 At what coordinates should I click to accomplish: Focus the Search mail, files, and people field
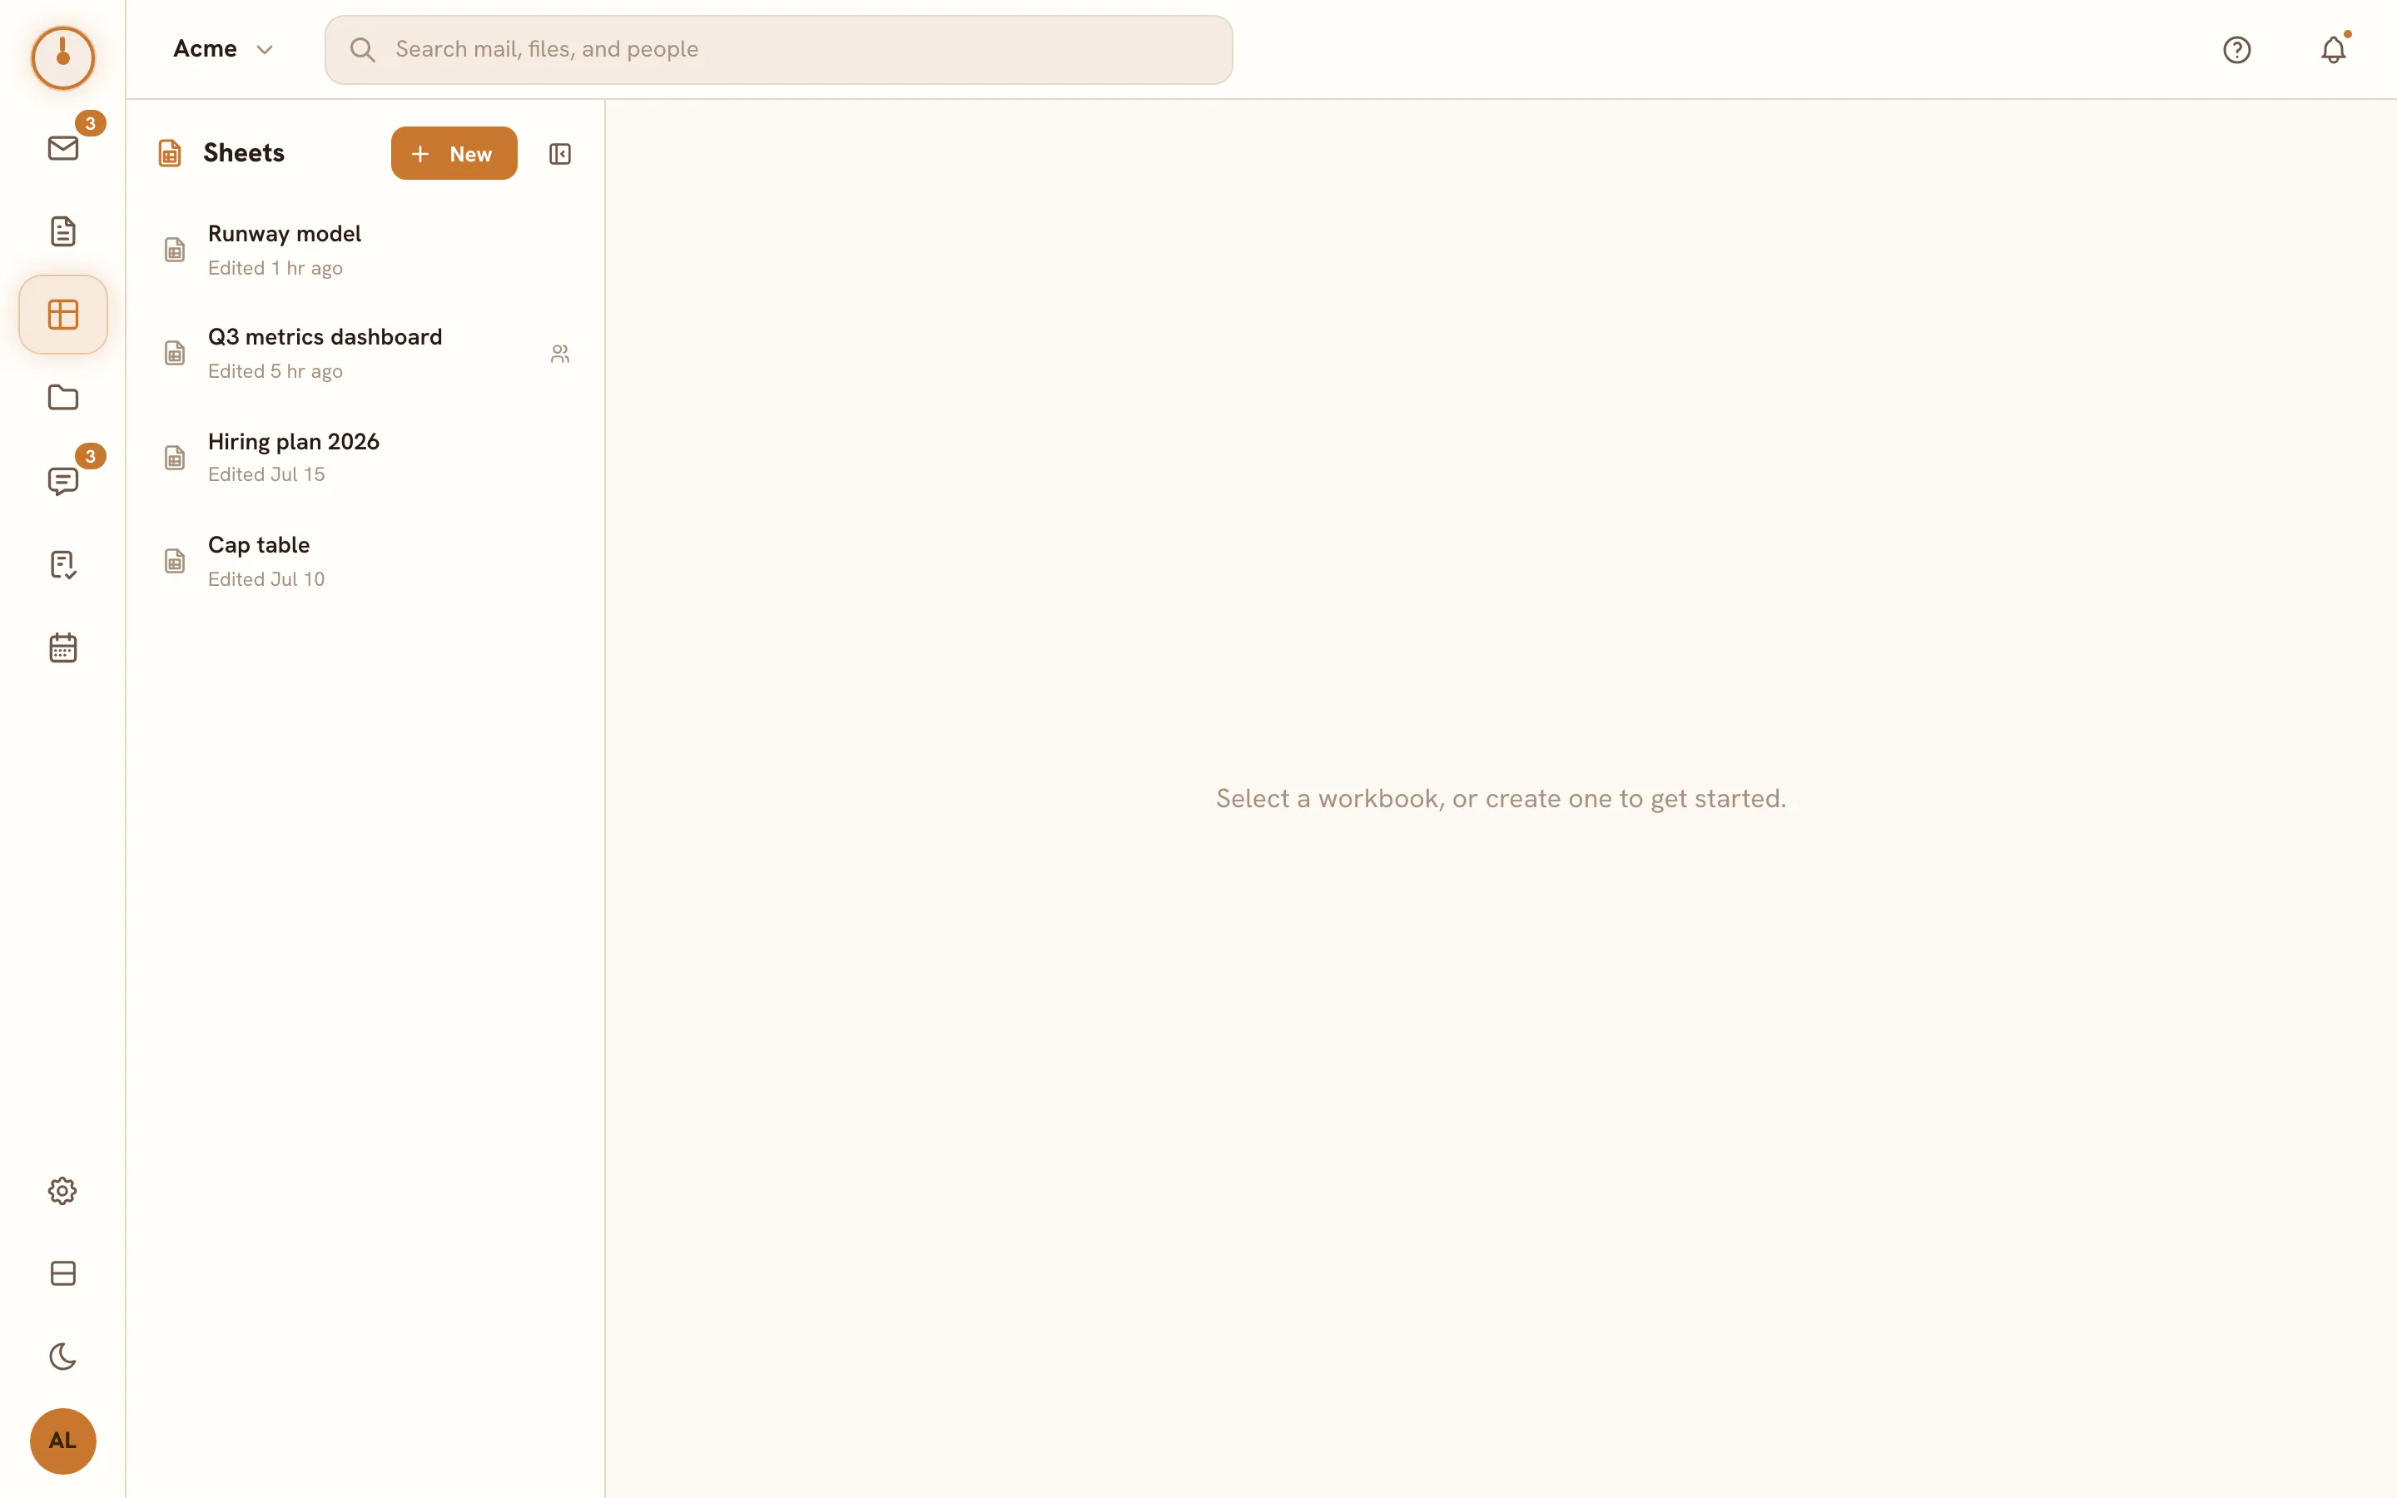tap(778, 50)
